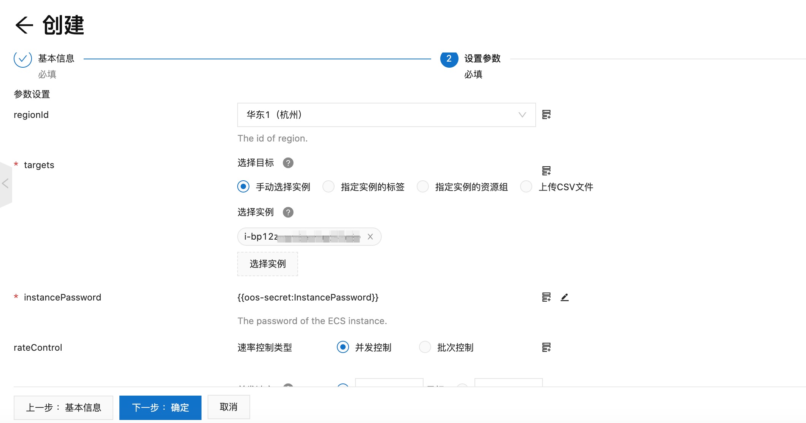Click the parameter icon next to targets
The image size is (806, 423).
coord(546,171)
